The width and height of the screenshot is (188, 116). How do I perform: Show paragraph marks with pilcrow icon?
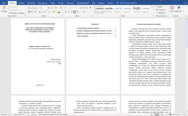click(91, 8)
